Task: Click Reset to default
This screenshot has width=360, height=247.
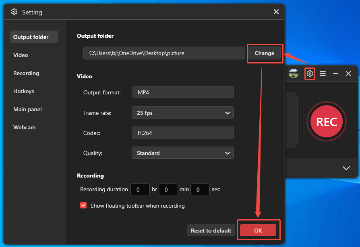Action: pyautogui.click(x=211, y=230)
